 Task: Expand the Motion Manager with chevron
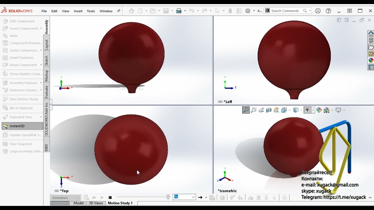pos(370,197)
